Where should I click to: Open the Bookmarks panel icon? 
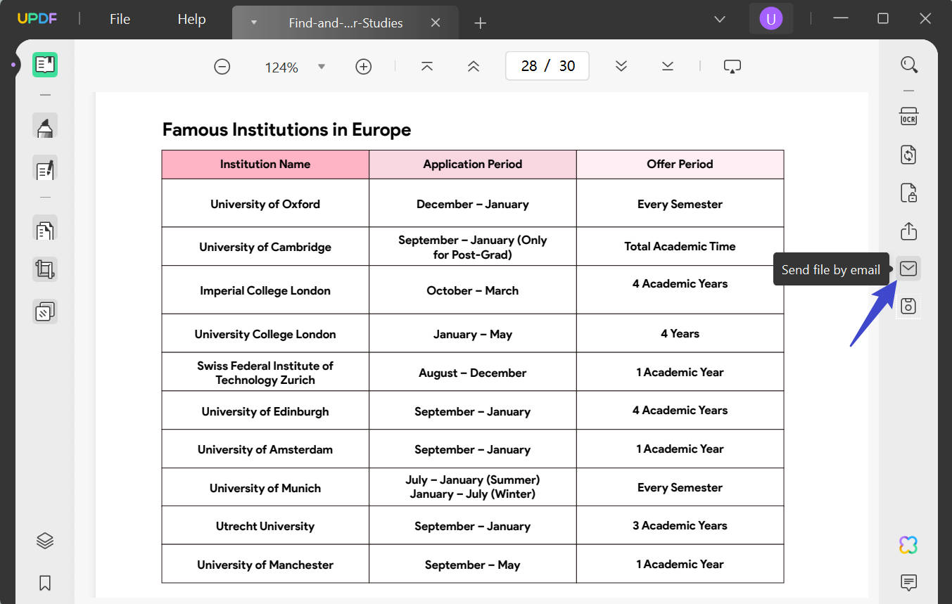click(45, 583)
